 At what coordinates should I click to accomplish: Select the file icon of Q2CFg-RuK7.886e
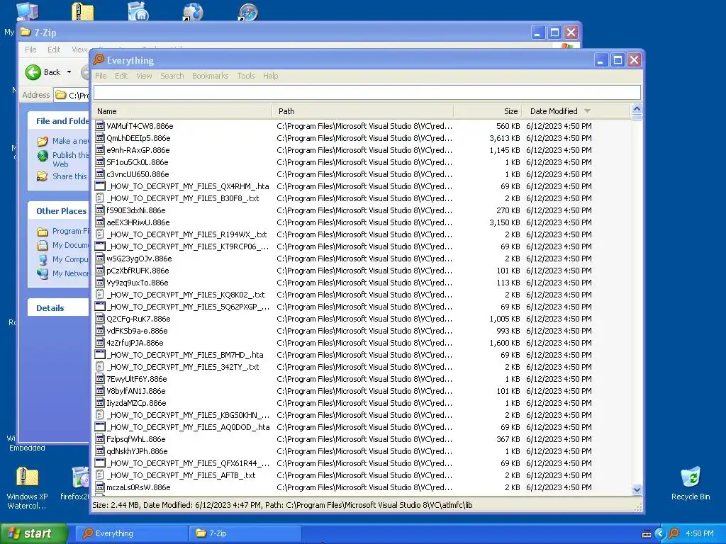[99, 318]
